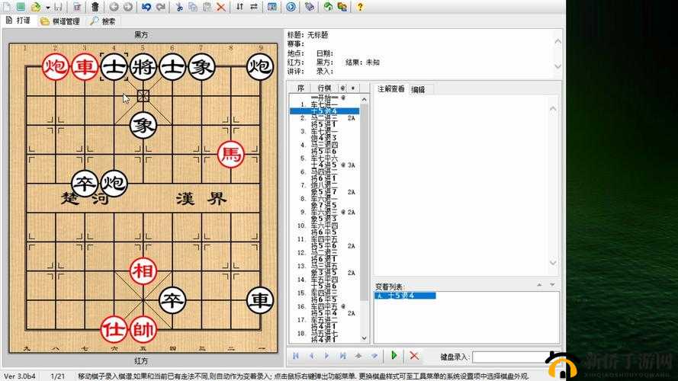Click the 序 column header
678x381 pixels.
[x=301, y=88]
